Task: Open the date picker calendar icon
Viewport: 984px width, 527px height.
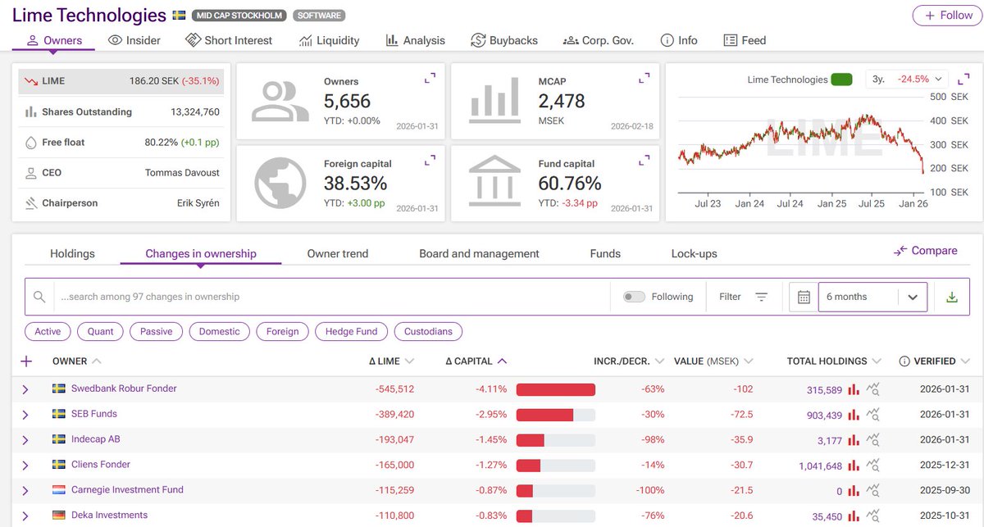Action: (x=804, y=297)
